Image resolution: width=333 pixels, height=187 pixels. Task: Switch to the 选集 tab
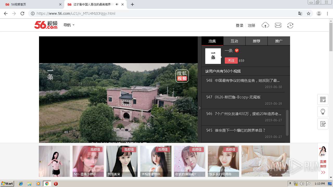click(212, 41)
